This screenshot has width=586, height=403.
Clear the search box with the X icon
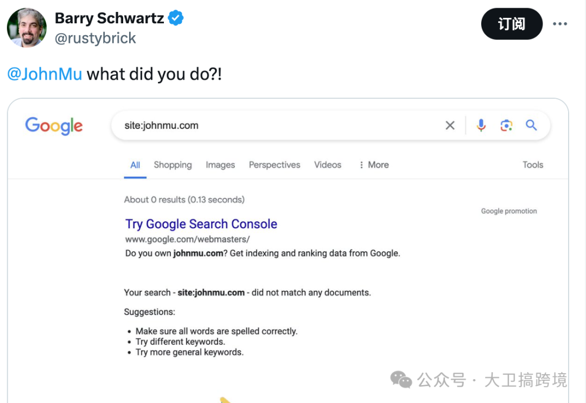(450, 125)
